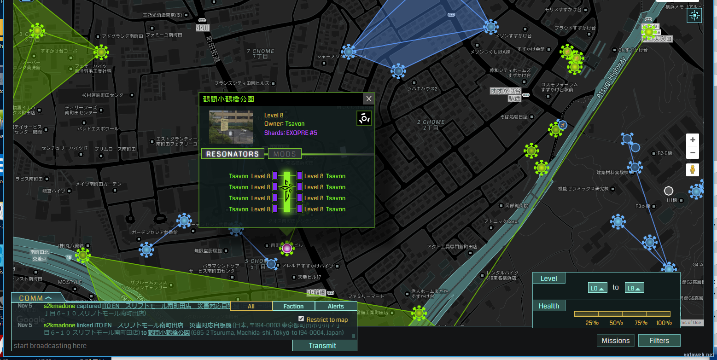Select the blue portal above メゾンすずかけ台
This screenshot has width=717, height=360.
491,27
